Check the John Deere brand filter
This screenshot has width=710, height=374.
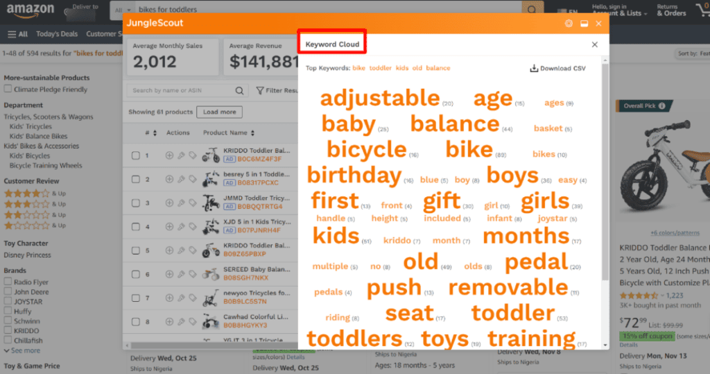click(8, 291)
